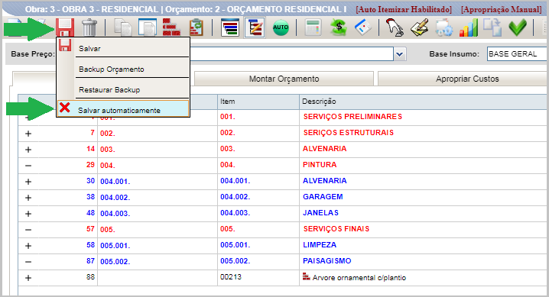The width and height of the screenshot is (549, 297).
Task: Open the Apropriar Custos tab
Action: pos(467,79)
